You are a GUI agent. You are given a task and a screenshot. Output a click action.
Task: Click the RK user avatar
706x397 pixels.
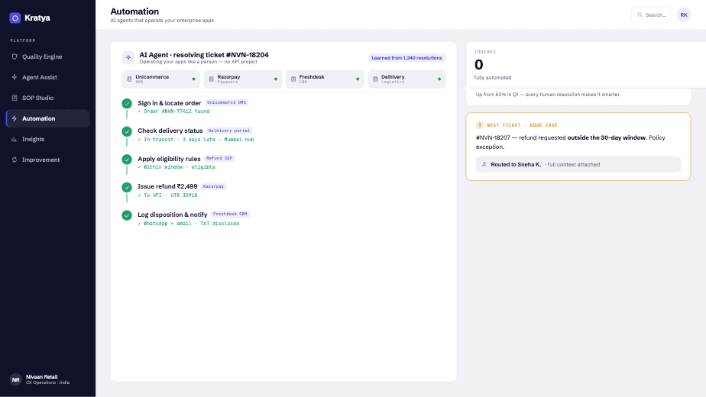[684, 15]
